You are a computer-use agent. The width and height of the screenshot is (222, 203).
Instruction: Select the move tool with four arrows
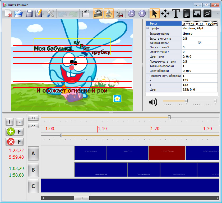tap(165, 13)
